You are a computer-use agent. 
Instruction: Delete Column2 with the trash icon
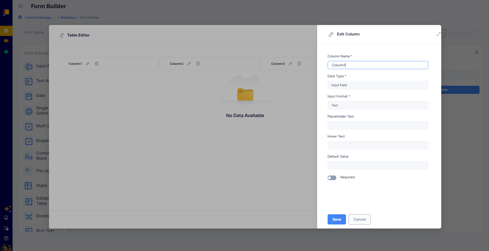point(198,64)
